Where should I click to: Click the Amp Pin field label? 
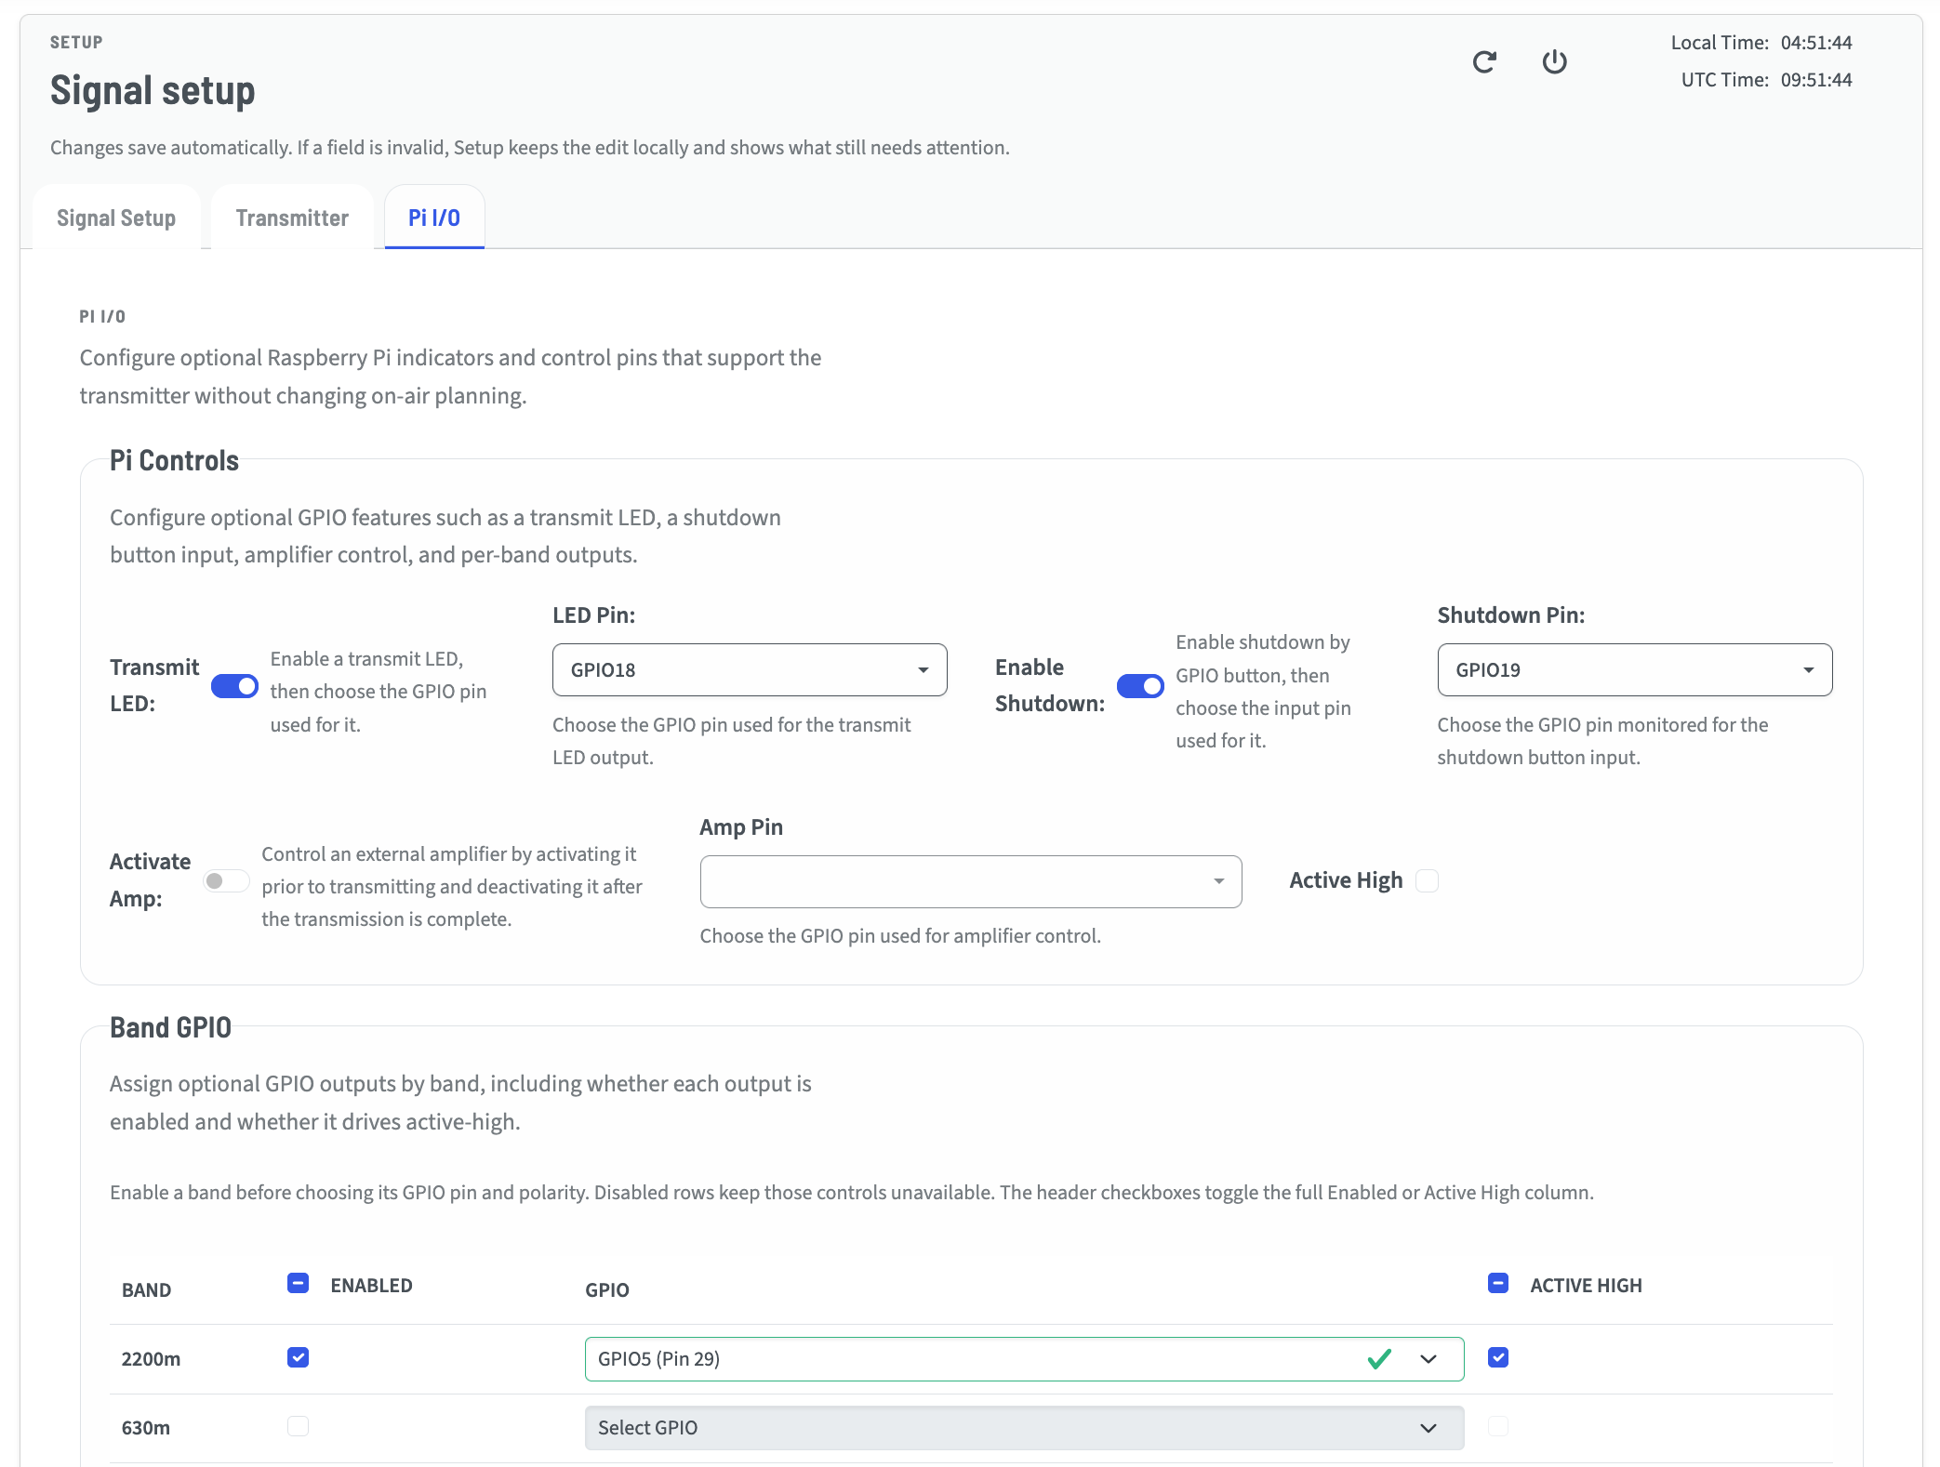741,827
